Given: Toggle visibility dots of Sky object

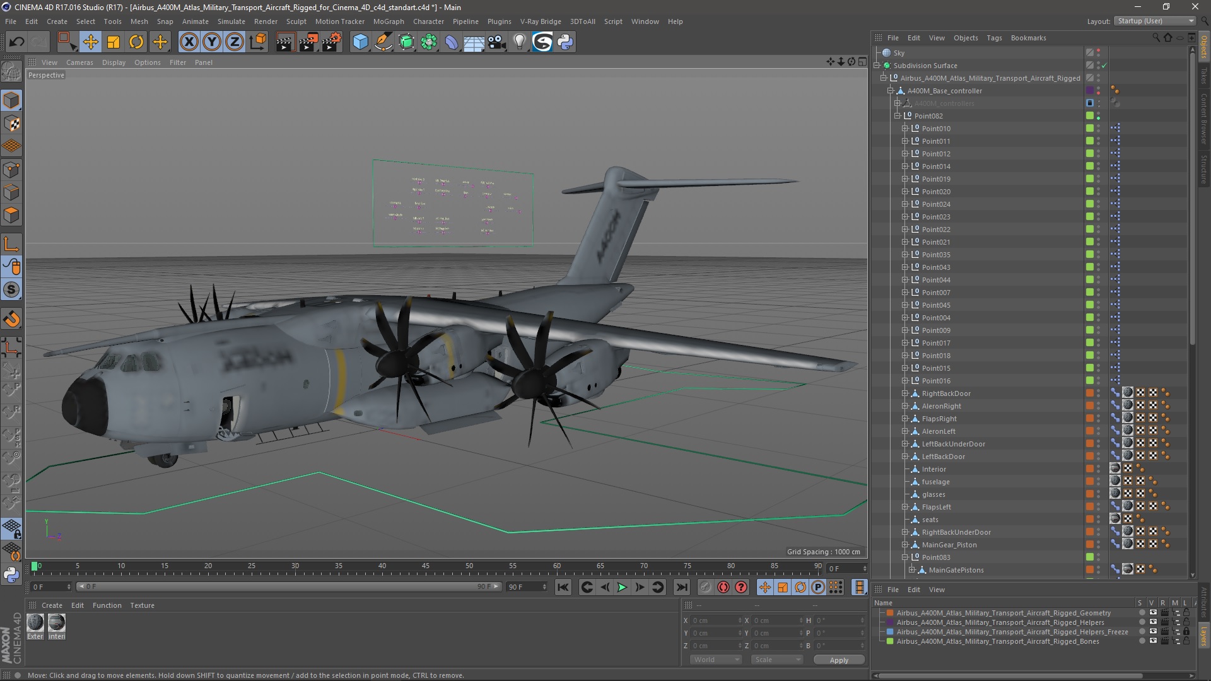Looking at the screenshot, I should (1098, 53).
